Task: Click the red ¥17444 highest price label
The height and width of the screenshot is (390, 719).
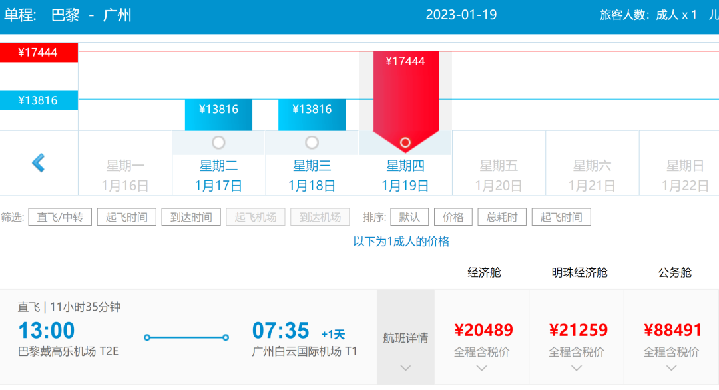Action: [39, 53]
